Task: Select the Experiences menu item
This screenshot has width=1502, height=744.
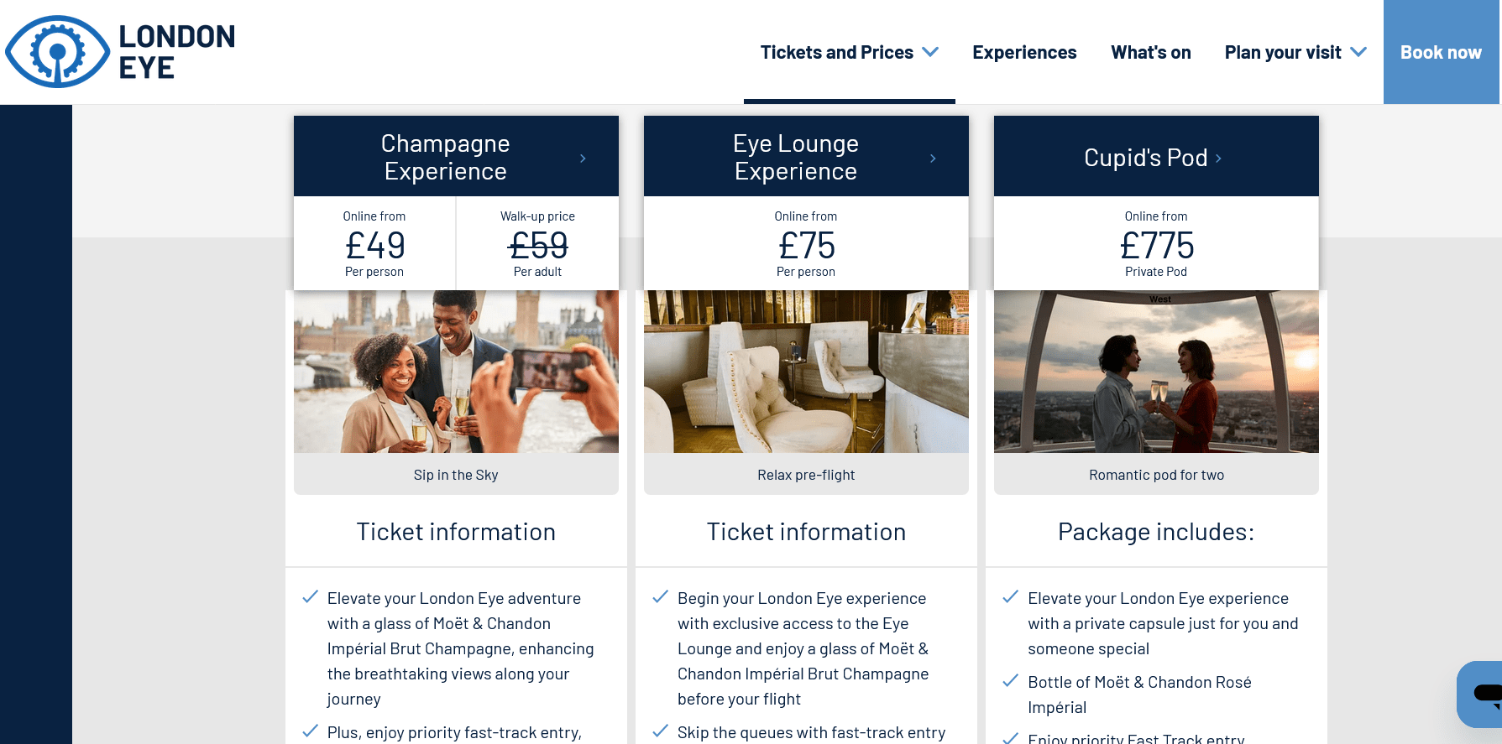Action: (x=1024, y=52)
